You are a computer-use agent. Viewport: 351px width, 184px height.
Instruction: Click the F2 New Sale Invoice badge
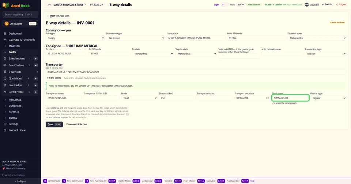pos(64,181)
